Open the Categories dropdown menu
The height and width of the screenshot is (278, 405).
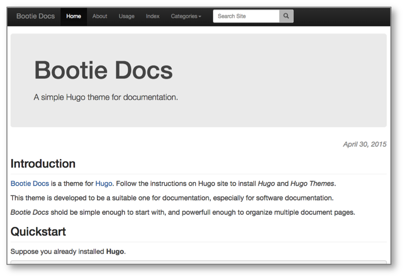(x=186, y=16)
